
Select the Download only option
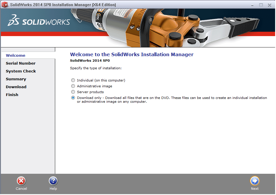pos(73,97)
